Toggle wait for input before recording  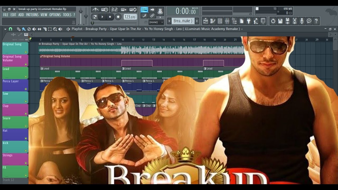pyautogui.click(x=105, y=10)
